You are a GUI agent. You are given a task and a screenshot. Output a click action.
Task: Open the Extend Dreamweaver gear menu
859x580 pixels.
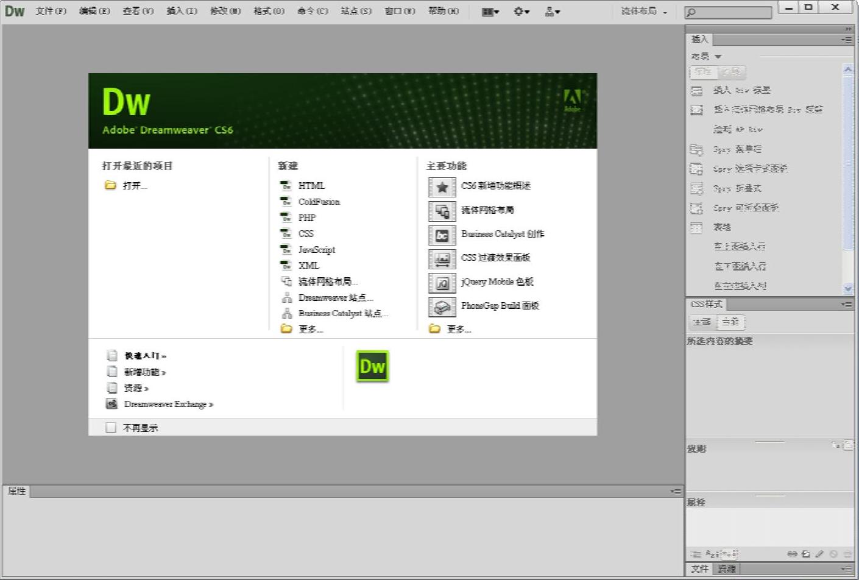pyautogui.click(x=521, y=11)
